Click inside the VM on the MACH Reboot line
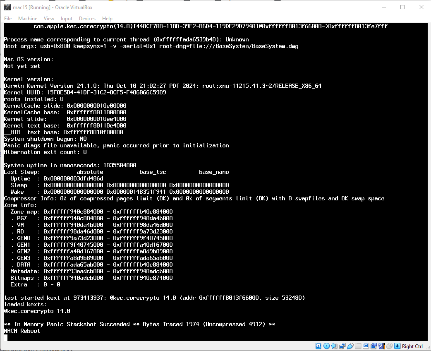The height and width of the screenshot is (351, 431). pyautogui.click(x=22, y=331)
